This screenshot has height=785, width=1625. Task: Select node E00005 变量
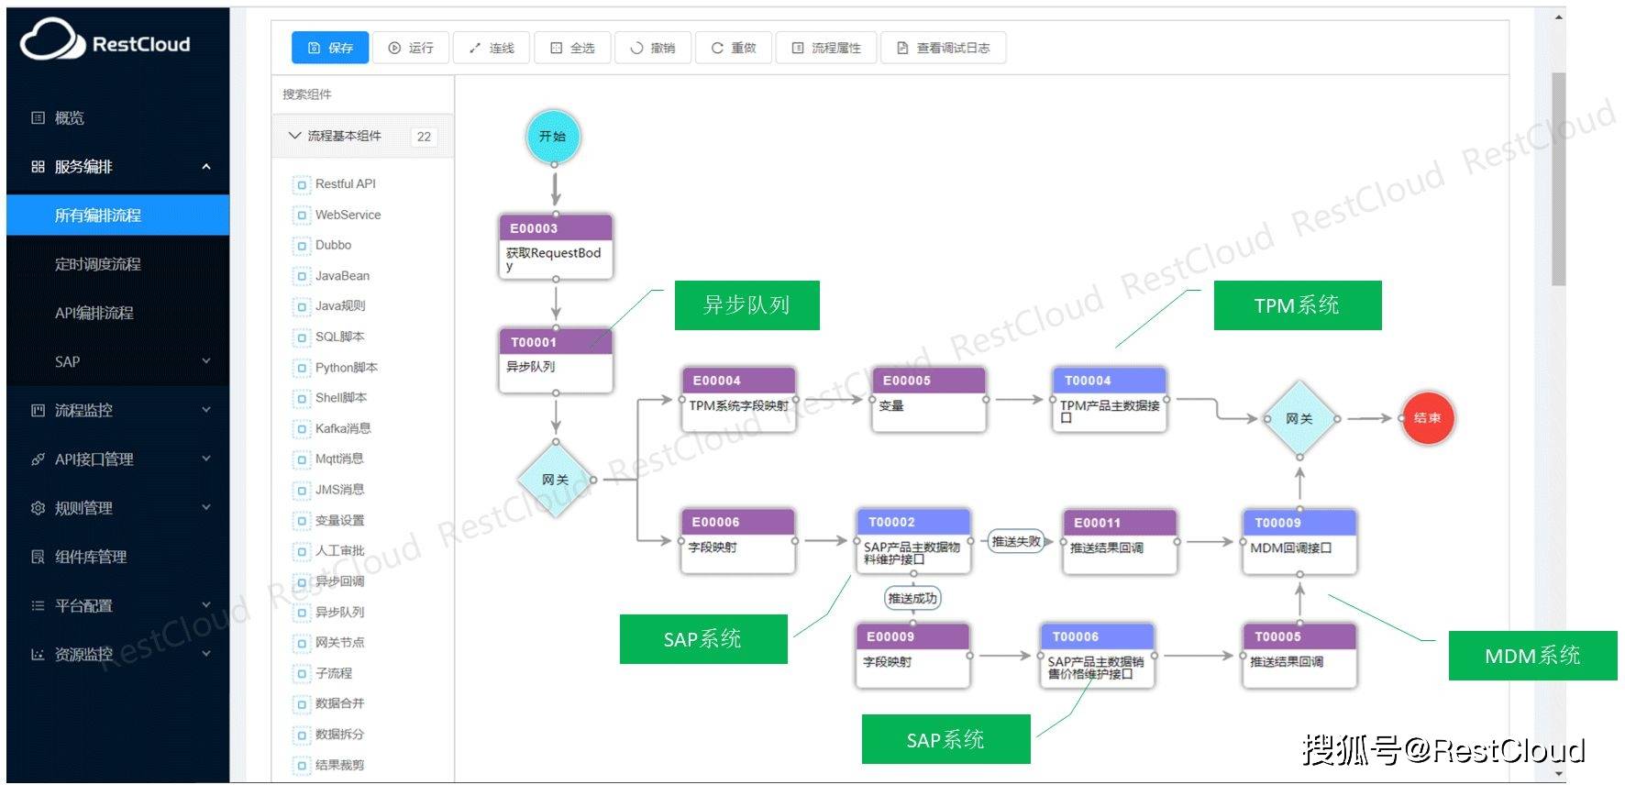click(x=929, y=399)
